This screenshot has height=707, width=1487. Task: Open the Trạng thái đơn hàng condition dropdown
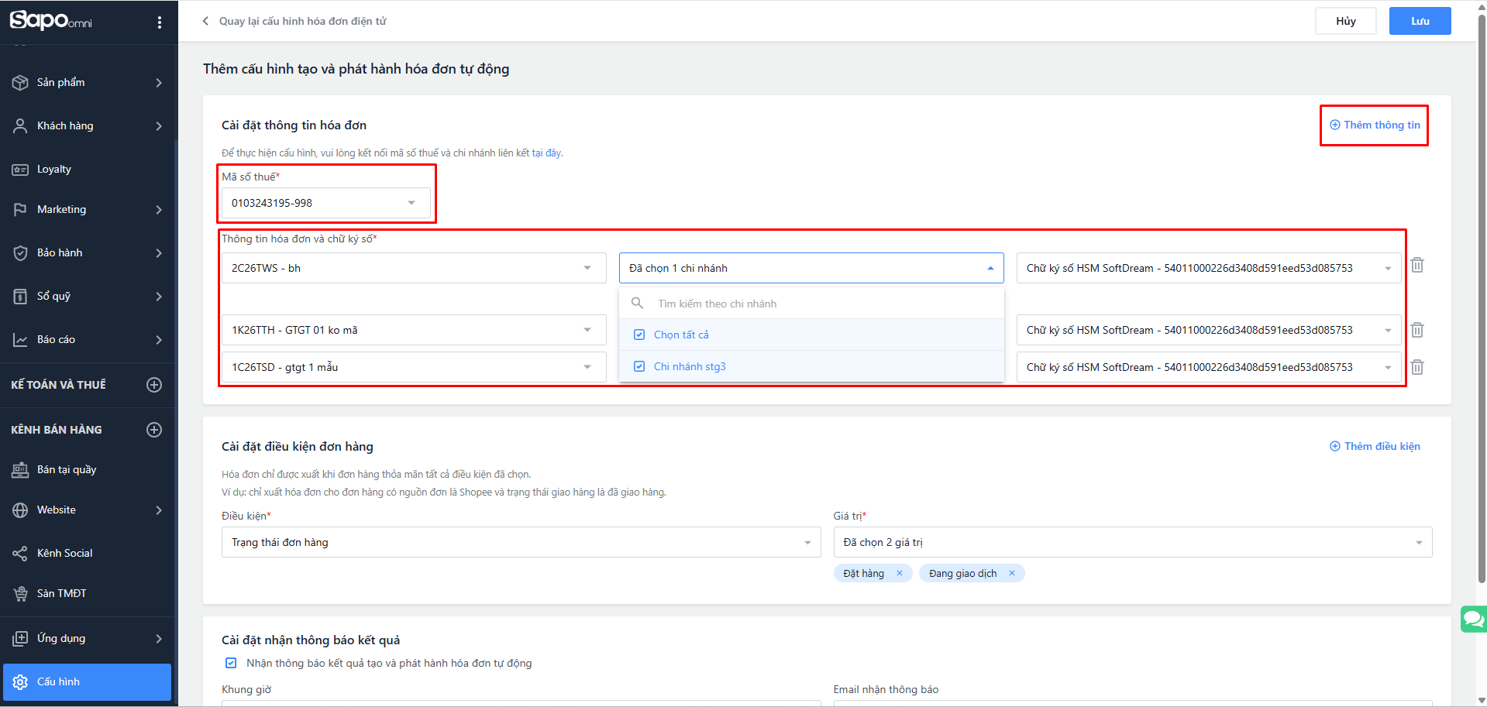pos(521,542)
